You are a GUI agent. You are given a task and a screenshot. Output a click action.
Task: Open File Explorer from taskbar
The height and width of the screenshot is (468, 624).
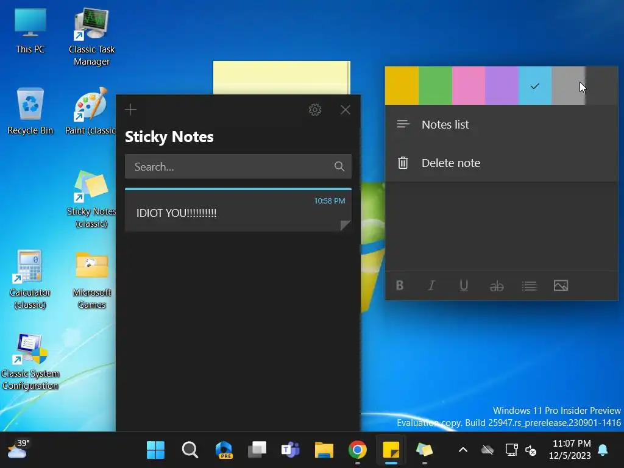pyautogui.click(x=324, y=450)
